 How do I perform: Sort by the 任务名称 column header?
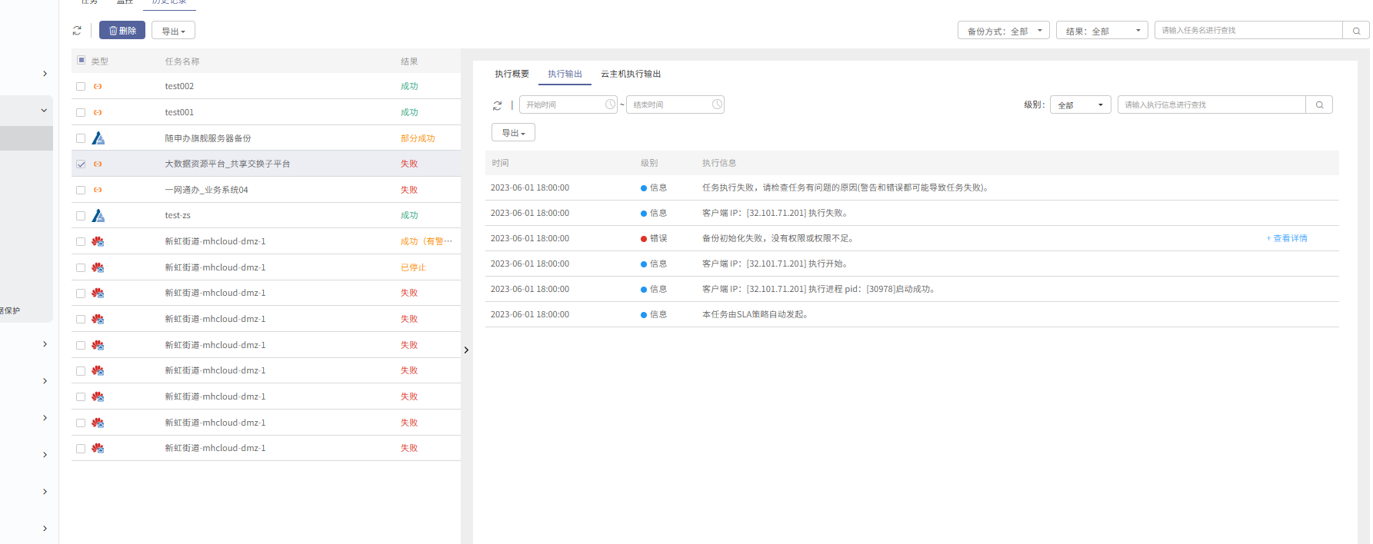tap(182, 61)
